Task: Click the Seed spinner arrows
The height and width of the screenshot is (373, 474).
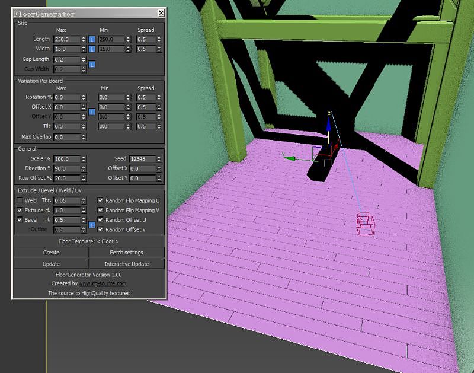Action: point(159,159)
